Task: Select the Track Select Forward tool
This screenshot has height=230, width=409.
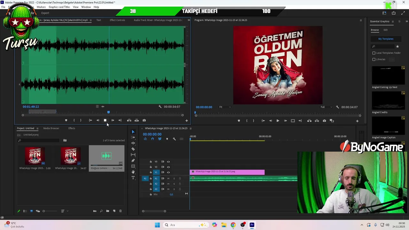Action: point(133,137)
